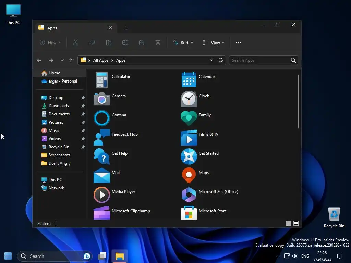Open the New dropdown menu
Viewport: 351px width, 263px height.
pos(50,42)
